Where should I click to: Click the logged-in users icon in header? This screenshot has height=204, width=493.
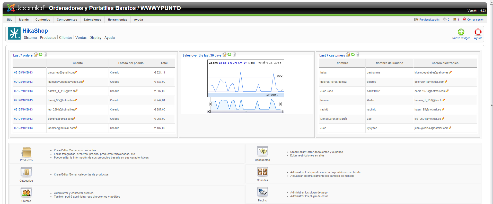455,19
